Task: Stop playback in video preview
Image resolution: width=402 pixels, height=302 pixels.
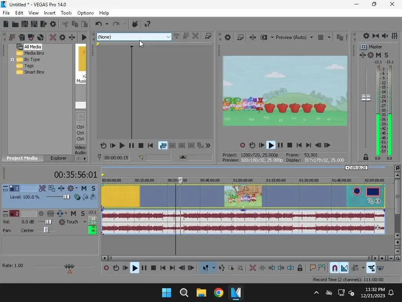Action: click(x=290, y=145)
